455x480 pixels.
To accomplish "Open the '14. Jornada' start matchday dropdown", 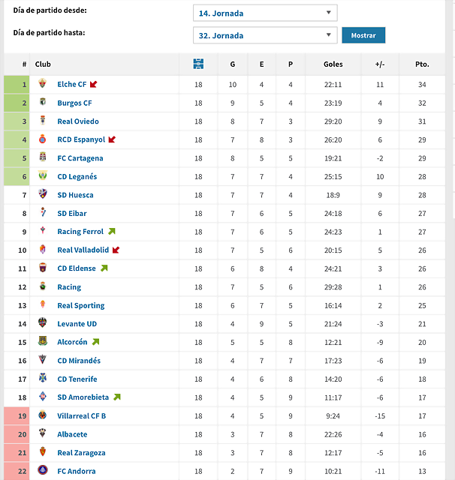I will 265,13.
